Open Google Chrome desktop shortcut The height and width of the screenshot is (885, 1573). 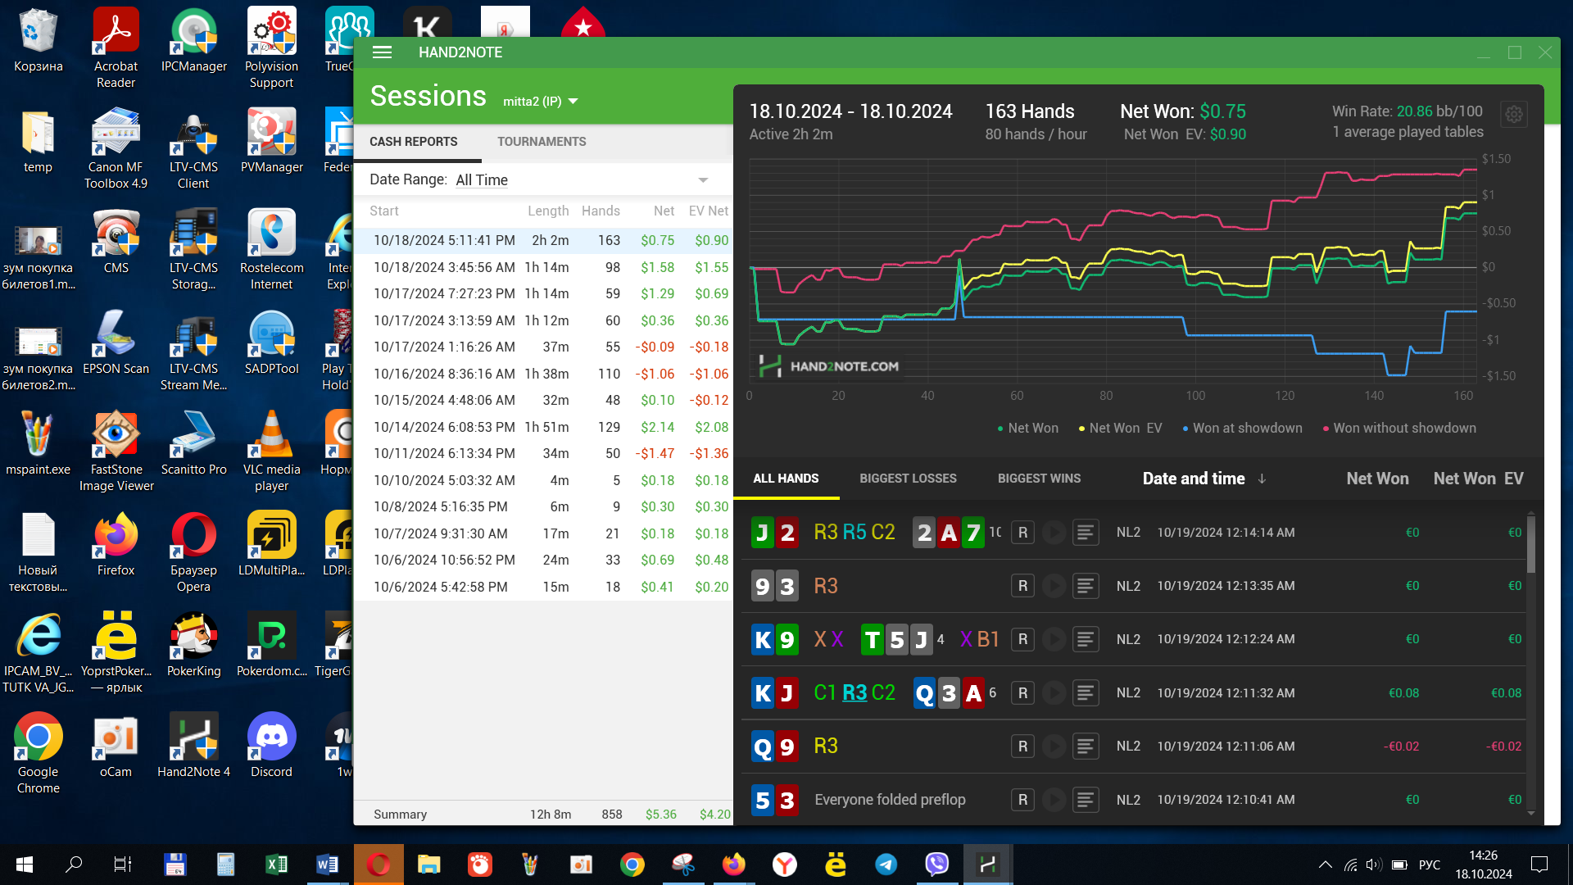[x=38, y=753]
